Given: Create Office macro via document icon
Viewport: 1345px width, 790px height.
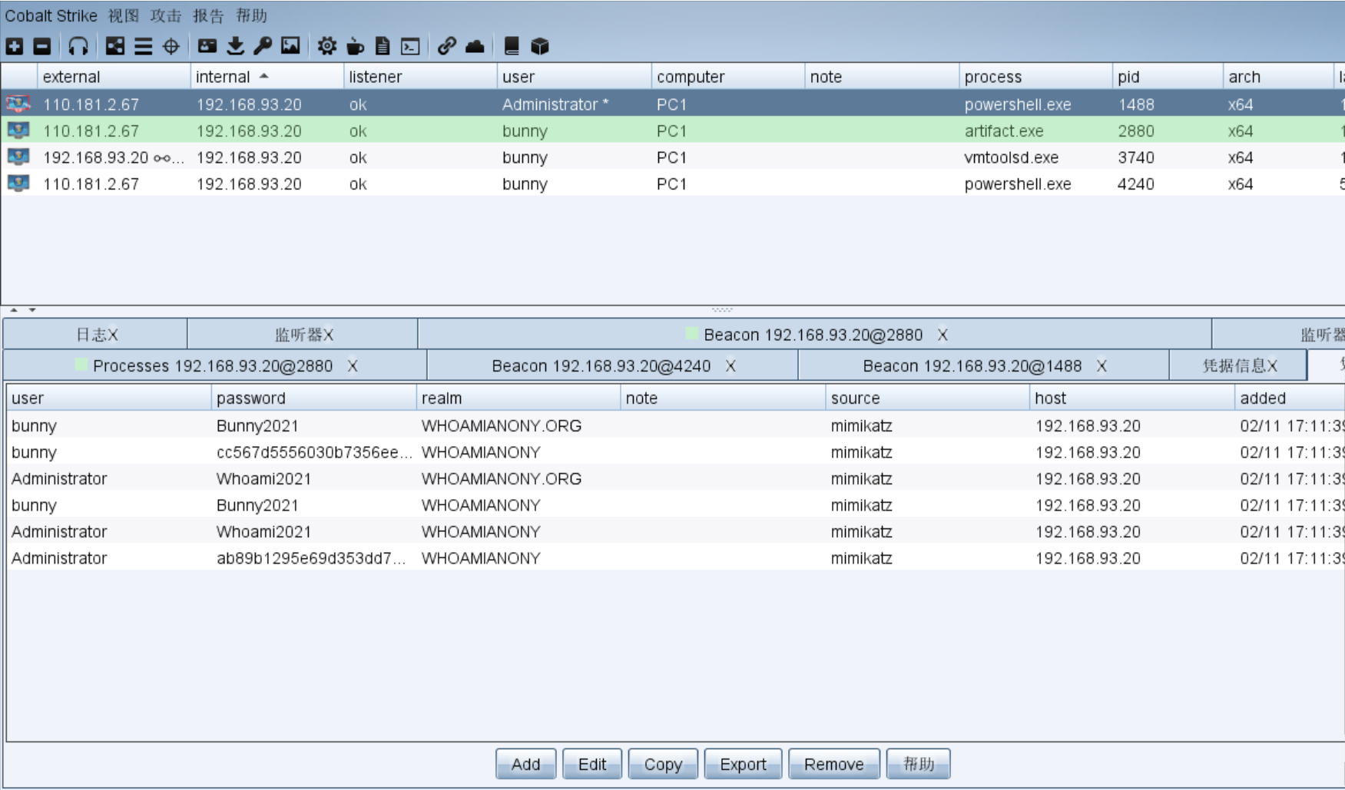Looking at the screenshot, I should pyautogui.click(x=383, y=46).
